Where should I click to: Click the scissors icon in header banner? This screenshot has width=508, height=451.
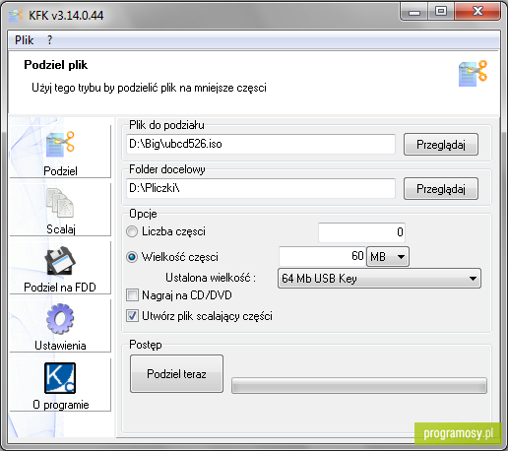[x=473, y=74]
